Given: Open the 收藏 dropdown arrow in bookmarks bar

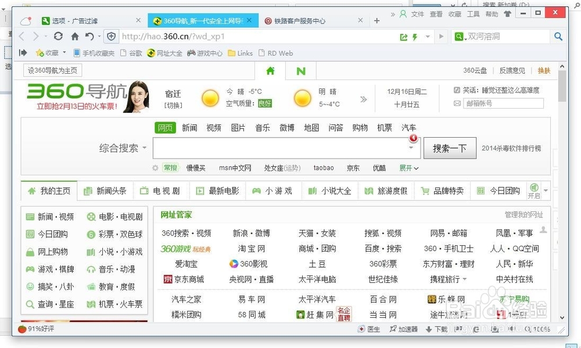Looking at the screenshot, I should pyautogui.click(x=64, y=53).
